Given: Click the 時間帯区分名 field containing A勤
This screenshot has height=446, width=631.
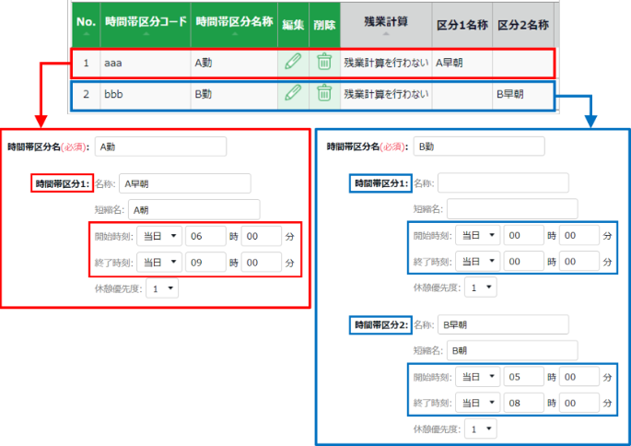Looking at the screenshot, I should 160,147.
